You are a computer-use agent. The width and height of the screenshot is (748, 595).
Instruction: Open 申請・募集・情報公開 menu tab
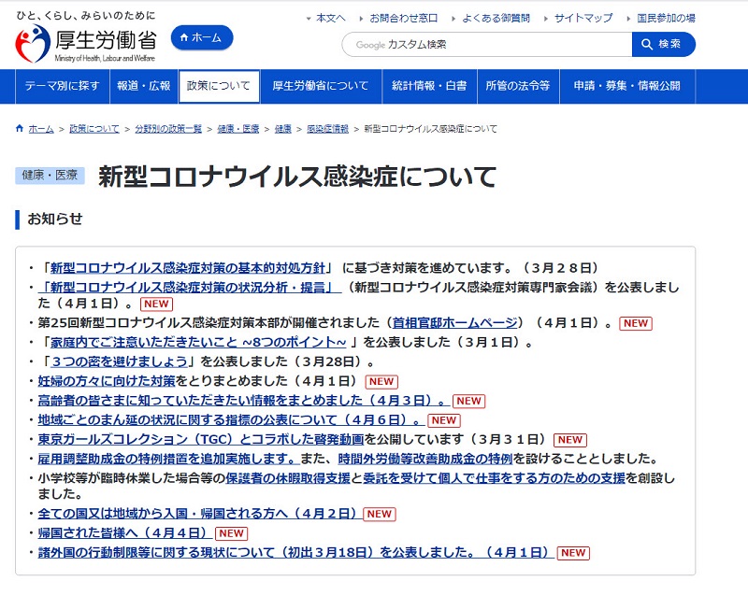626,86
